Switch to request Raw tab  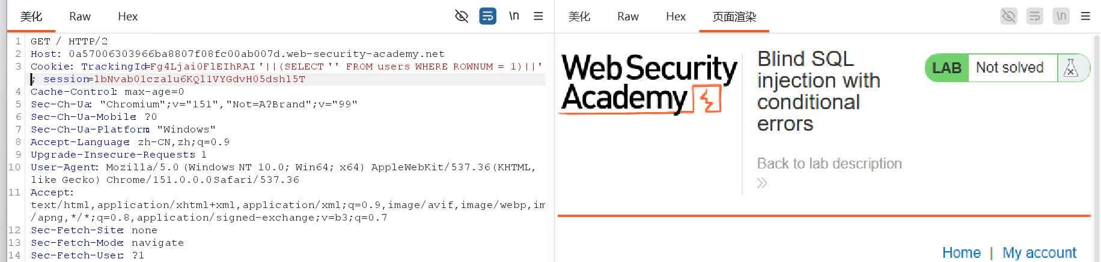(80, 16)
